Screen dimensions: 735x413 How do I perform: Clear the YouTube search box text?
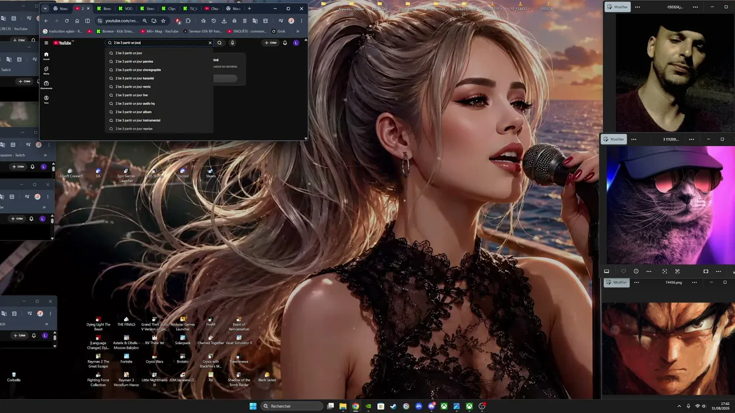point(210,43)
